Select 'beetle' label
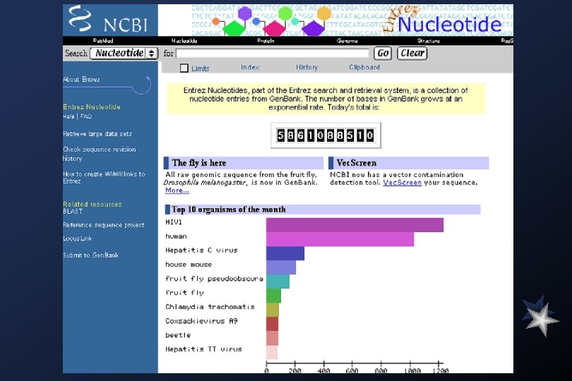This screenshot has height=381, width=572. coord(178,335)
